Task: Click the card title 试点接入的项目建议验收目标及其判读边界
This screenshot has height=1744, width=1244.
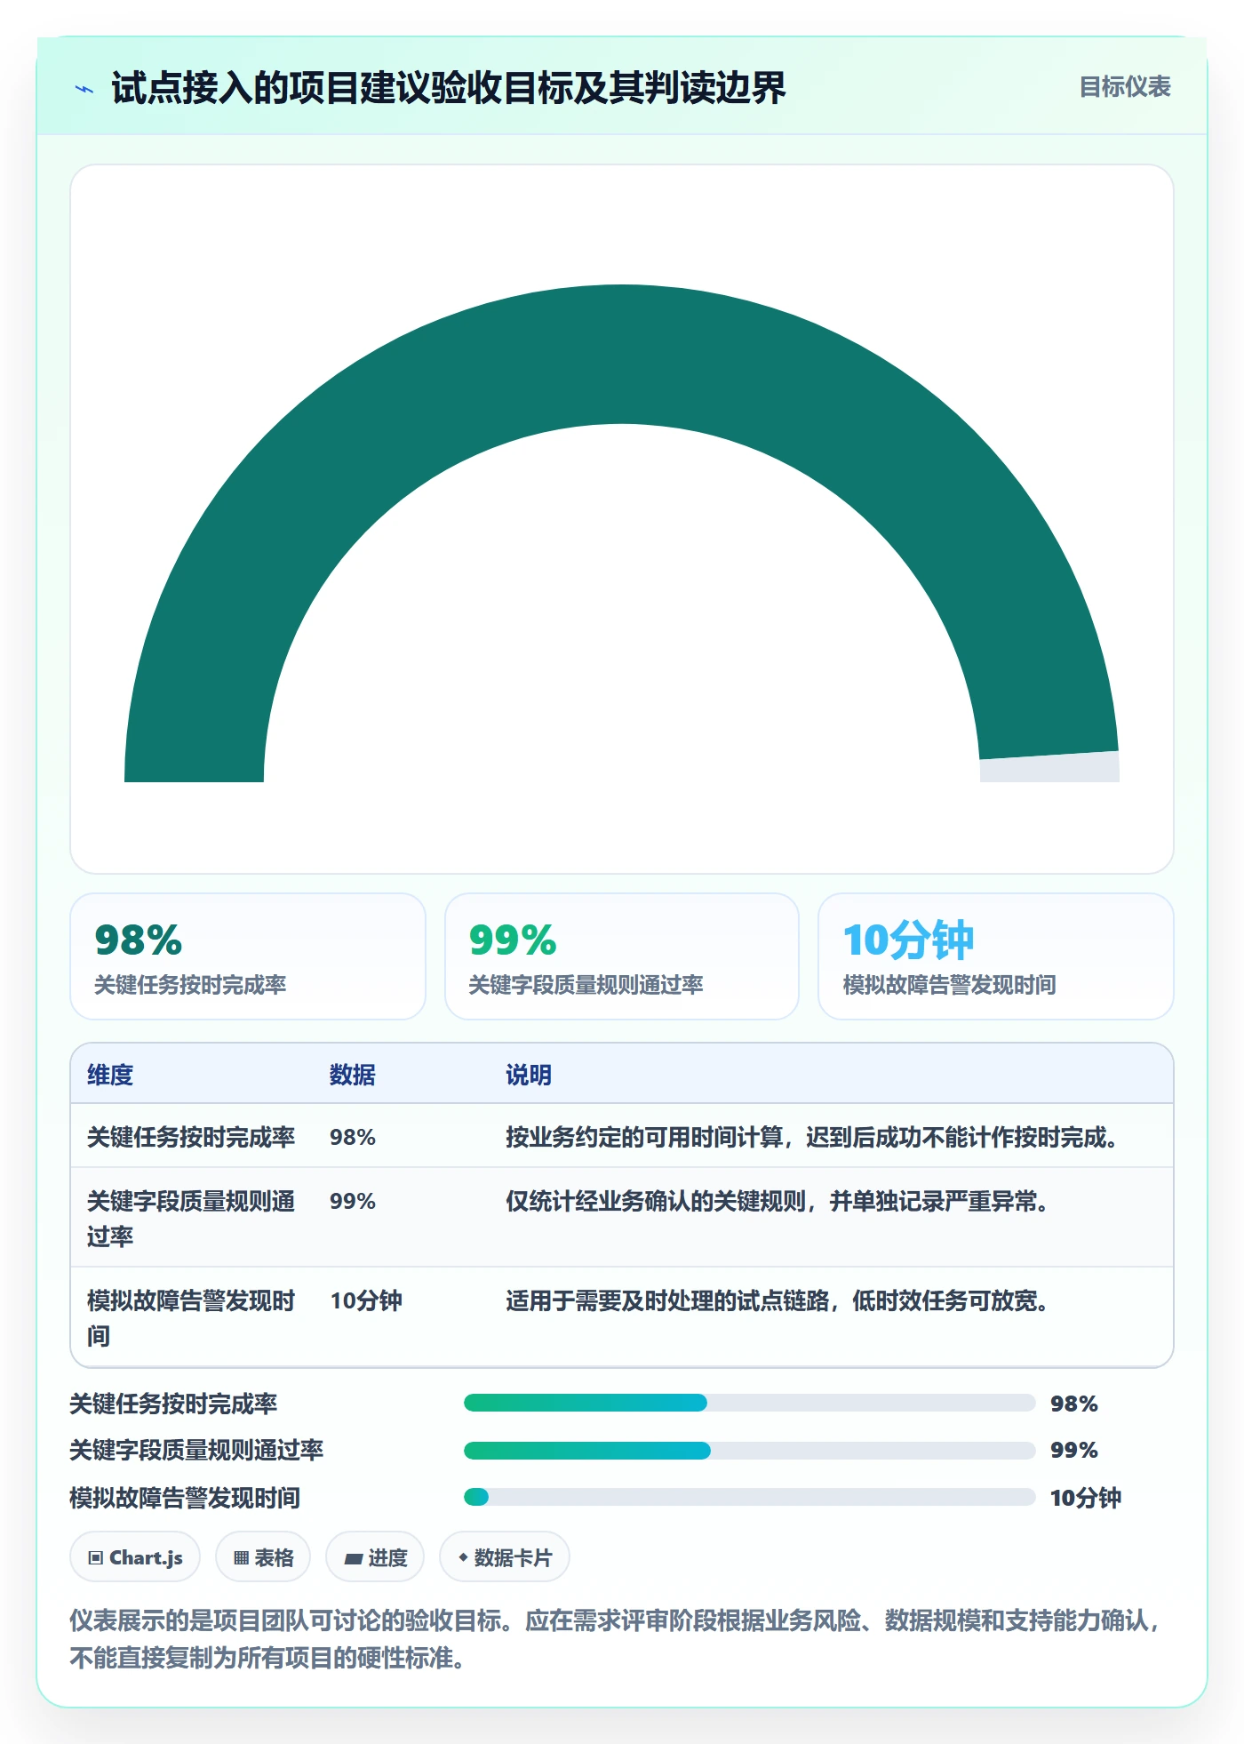Action: (449, 88)
